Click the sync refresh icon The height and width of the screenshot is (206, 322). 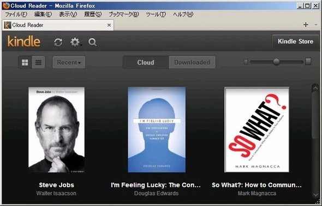[x=58, y=42]
